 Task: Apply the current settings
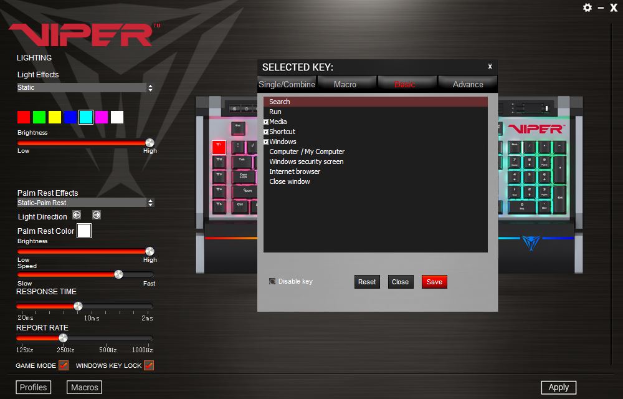click(x=559, y=387)
